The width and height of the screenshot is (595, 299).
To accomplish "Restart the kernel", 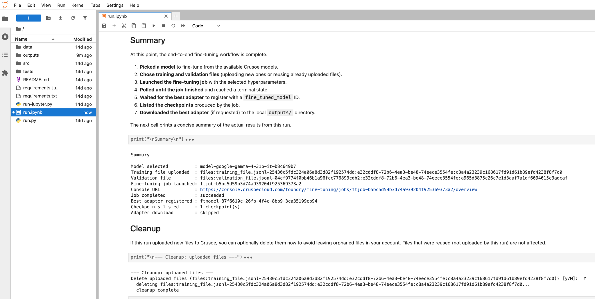I will (173, 26).
